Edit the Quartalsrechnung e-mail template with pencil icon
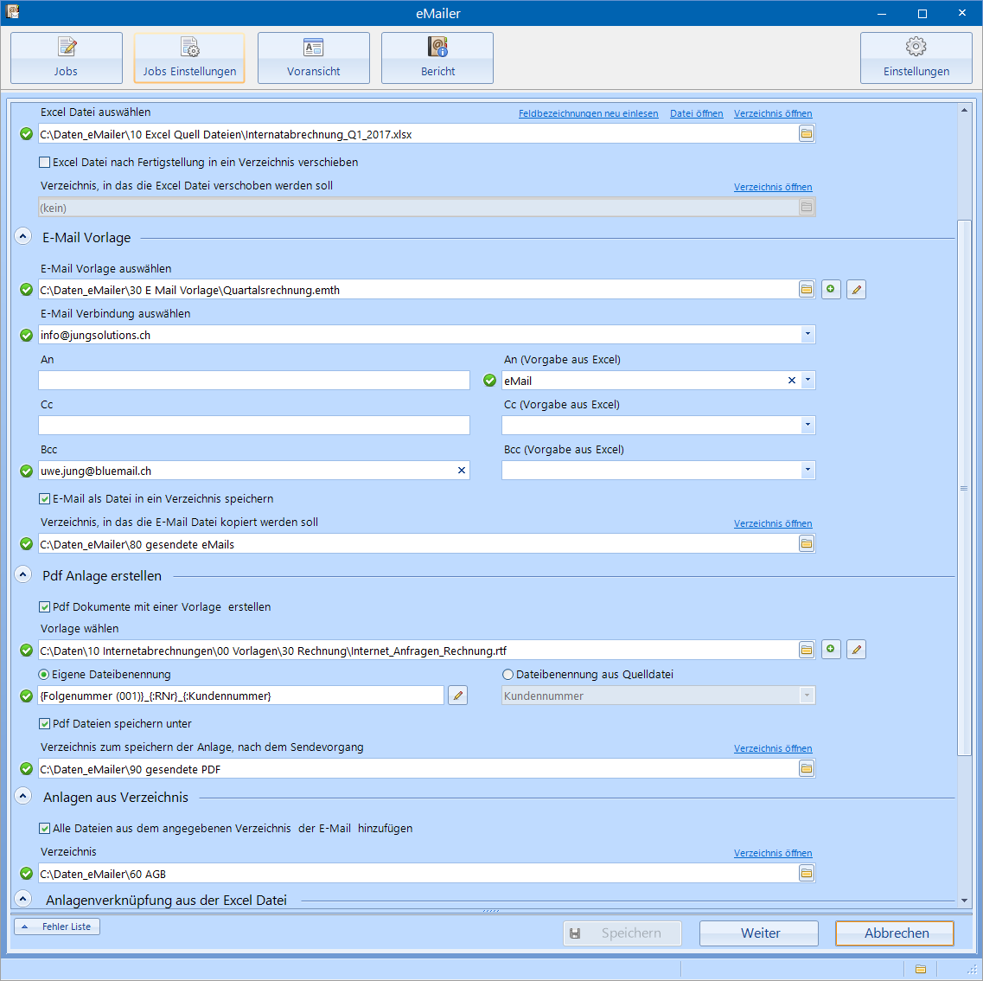 point(856,290)
